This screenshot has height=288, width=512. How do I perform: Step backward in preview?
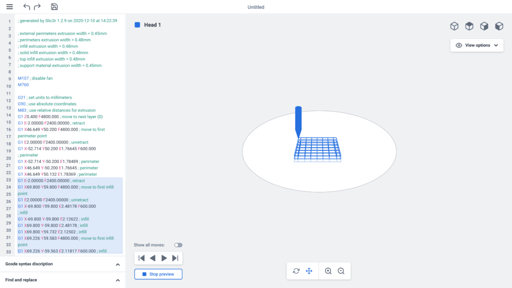tap(152, 258)
